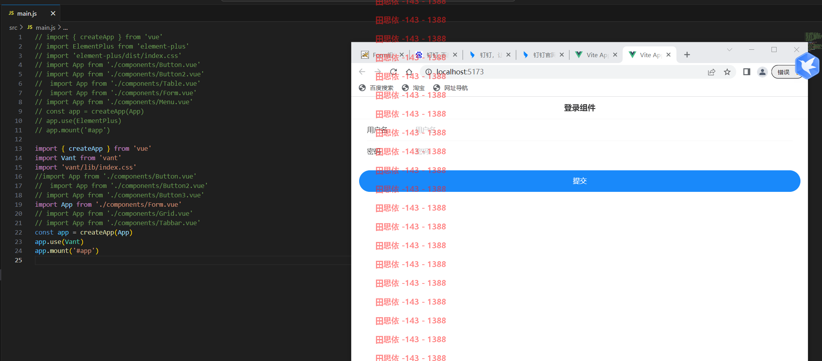The image size is (822, 361).
Task: Close the Form browser tab
Action: pyautogui.click(x=402, y=55)
